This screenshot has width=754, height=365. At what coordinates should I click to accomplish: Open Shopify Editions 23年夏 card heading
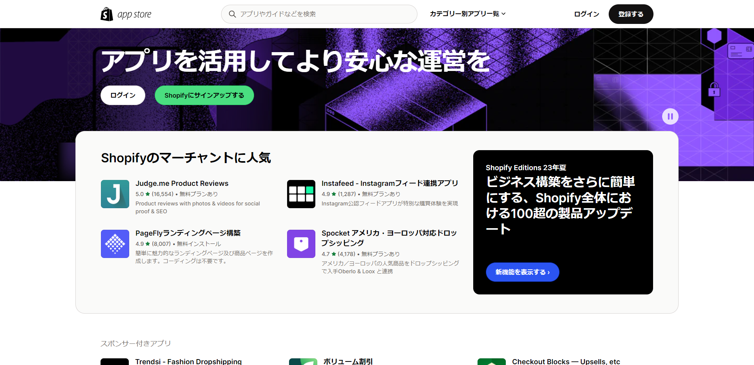coord(560,205)
